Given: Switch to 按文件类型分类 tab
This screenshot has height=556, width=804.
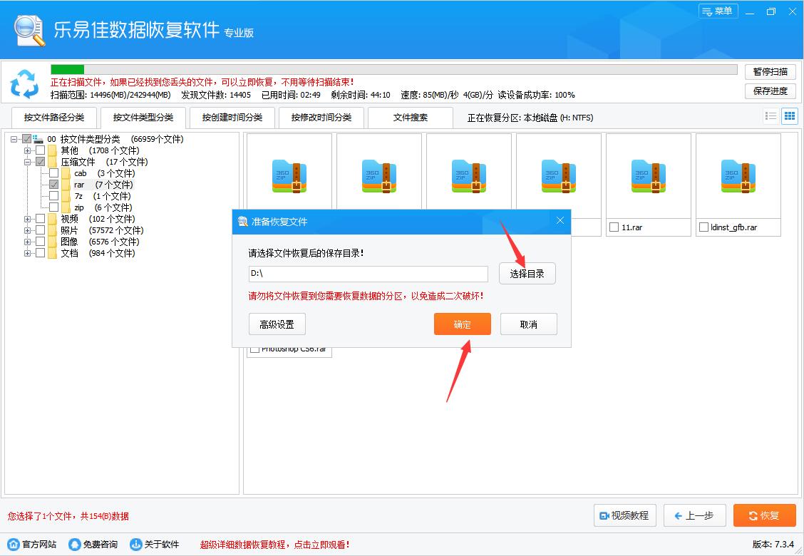Looking at the screenshot, I should click(x=143, y=118).
